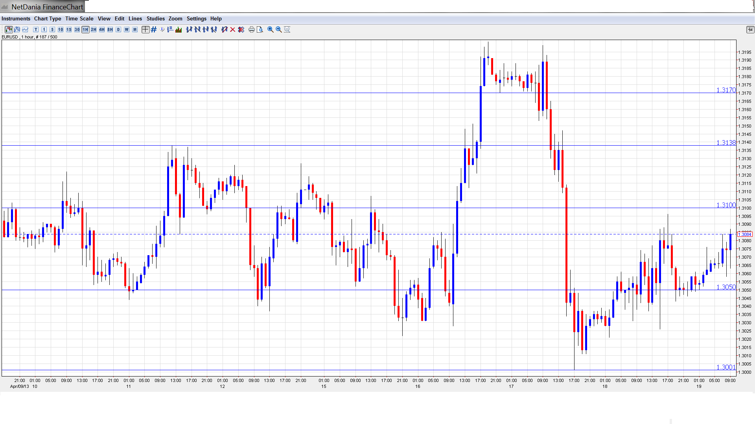The image size is (755, 424).
Task: Click the zoom out magnifier
Action: (279, 29)
